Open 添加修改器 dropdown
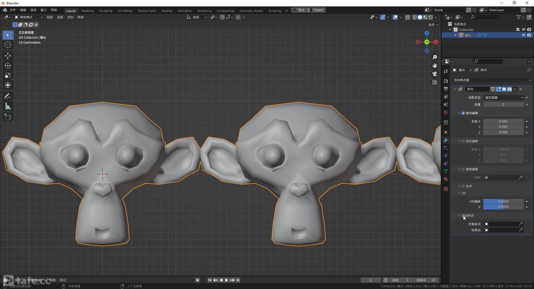 (x=492, y=80)
